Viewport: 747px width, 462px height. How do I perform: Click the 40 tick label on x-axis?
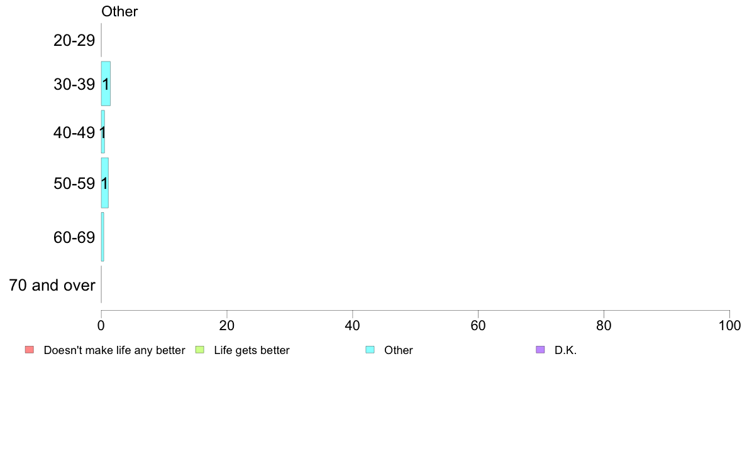click(353, 325)
